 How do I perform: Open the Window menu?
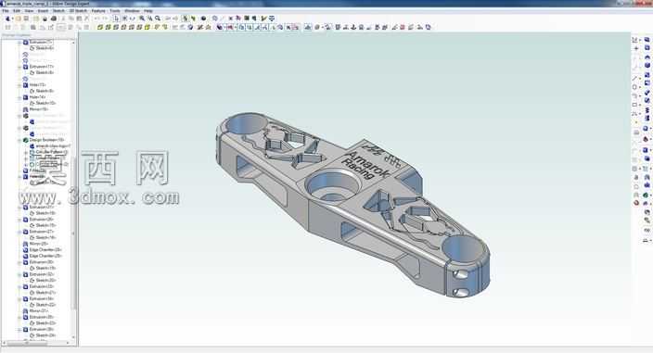(132, 11)
